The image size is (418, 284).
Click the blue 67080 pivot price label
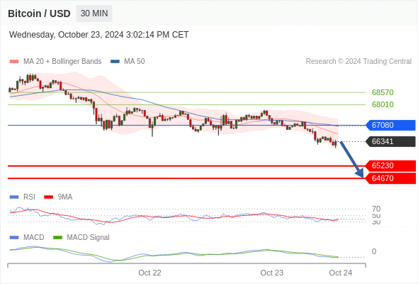(x=390, y=125)
